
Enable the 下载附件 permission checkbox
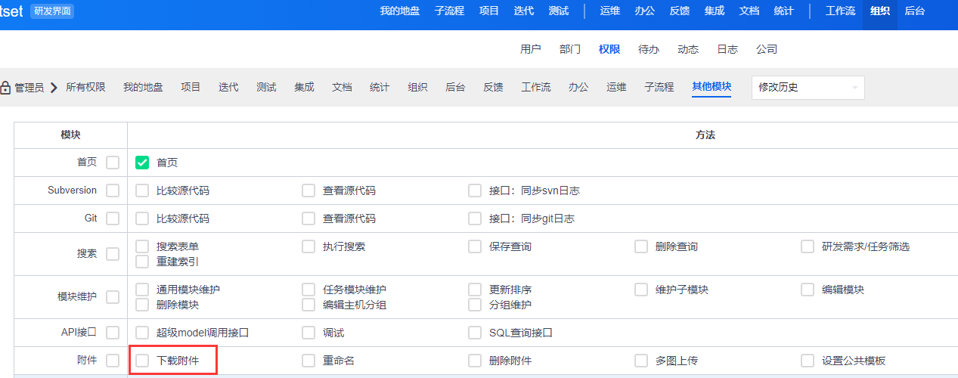[142, 361]
